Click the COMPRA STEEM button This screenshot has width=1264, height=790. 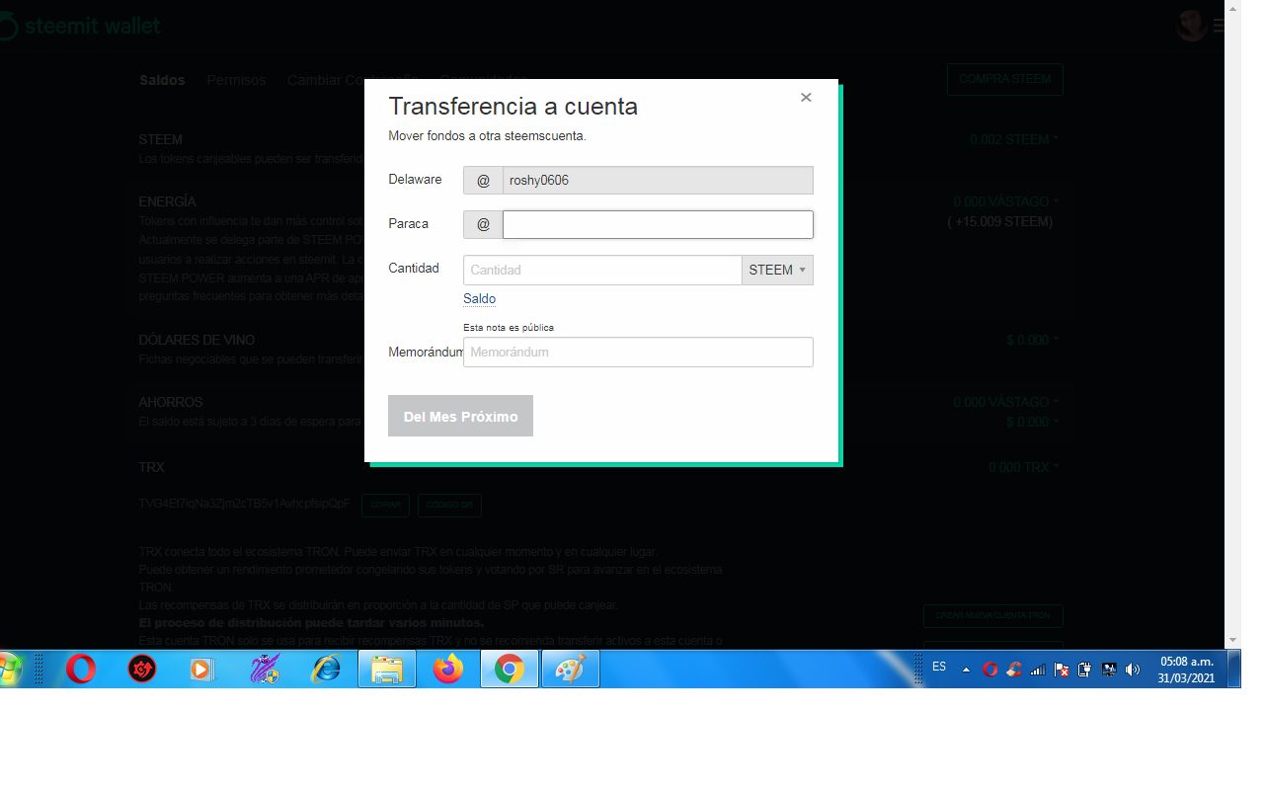pos(1004,79)
